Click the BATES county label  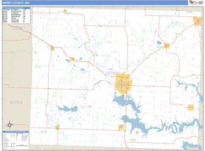[15, 102]
